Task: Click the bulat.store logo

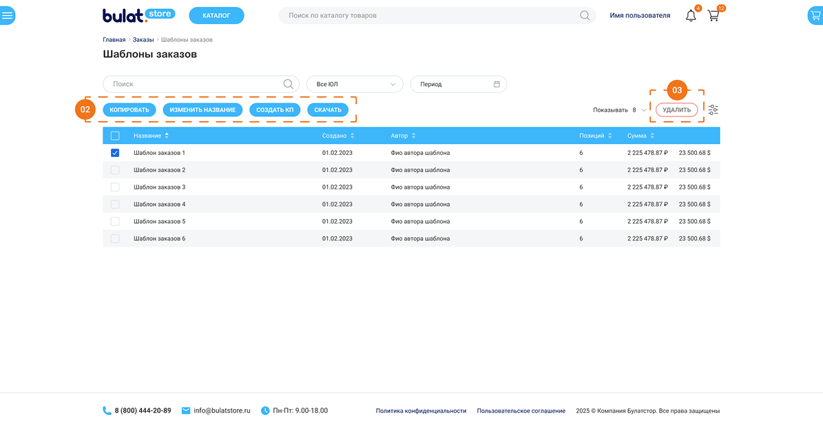Action: pos(138,15)
